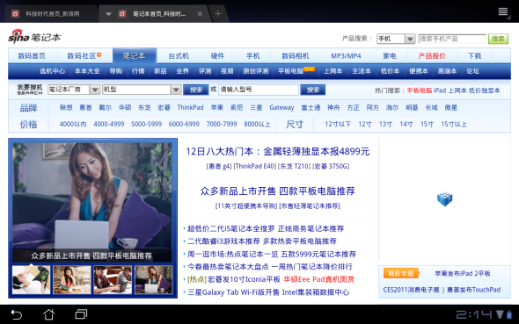Open 苹果发布iPad 2平板 link
Screen dimensions: 519x324
tap(463, 273)
